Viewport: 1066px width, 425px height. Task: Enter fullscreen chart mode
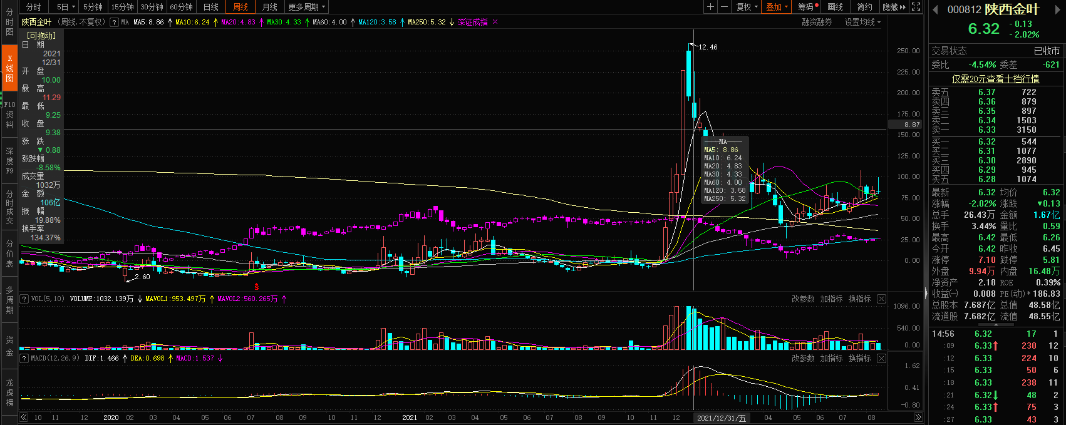tap(916, 7)
